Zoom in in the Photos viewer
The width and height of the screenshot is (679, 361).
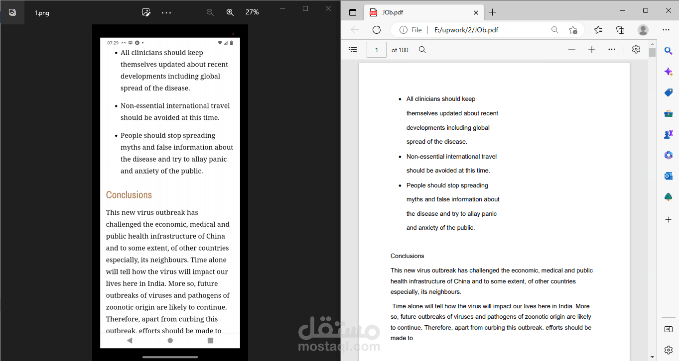tap(230, 12)
